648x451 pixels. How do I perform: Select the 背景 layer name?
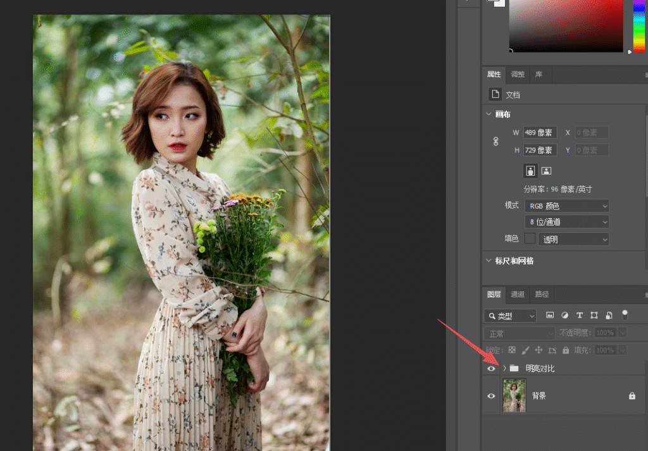tap(539, 396)
